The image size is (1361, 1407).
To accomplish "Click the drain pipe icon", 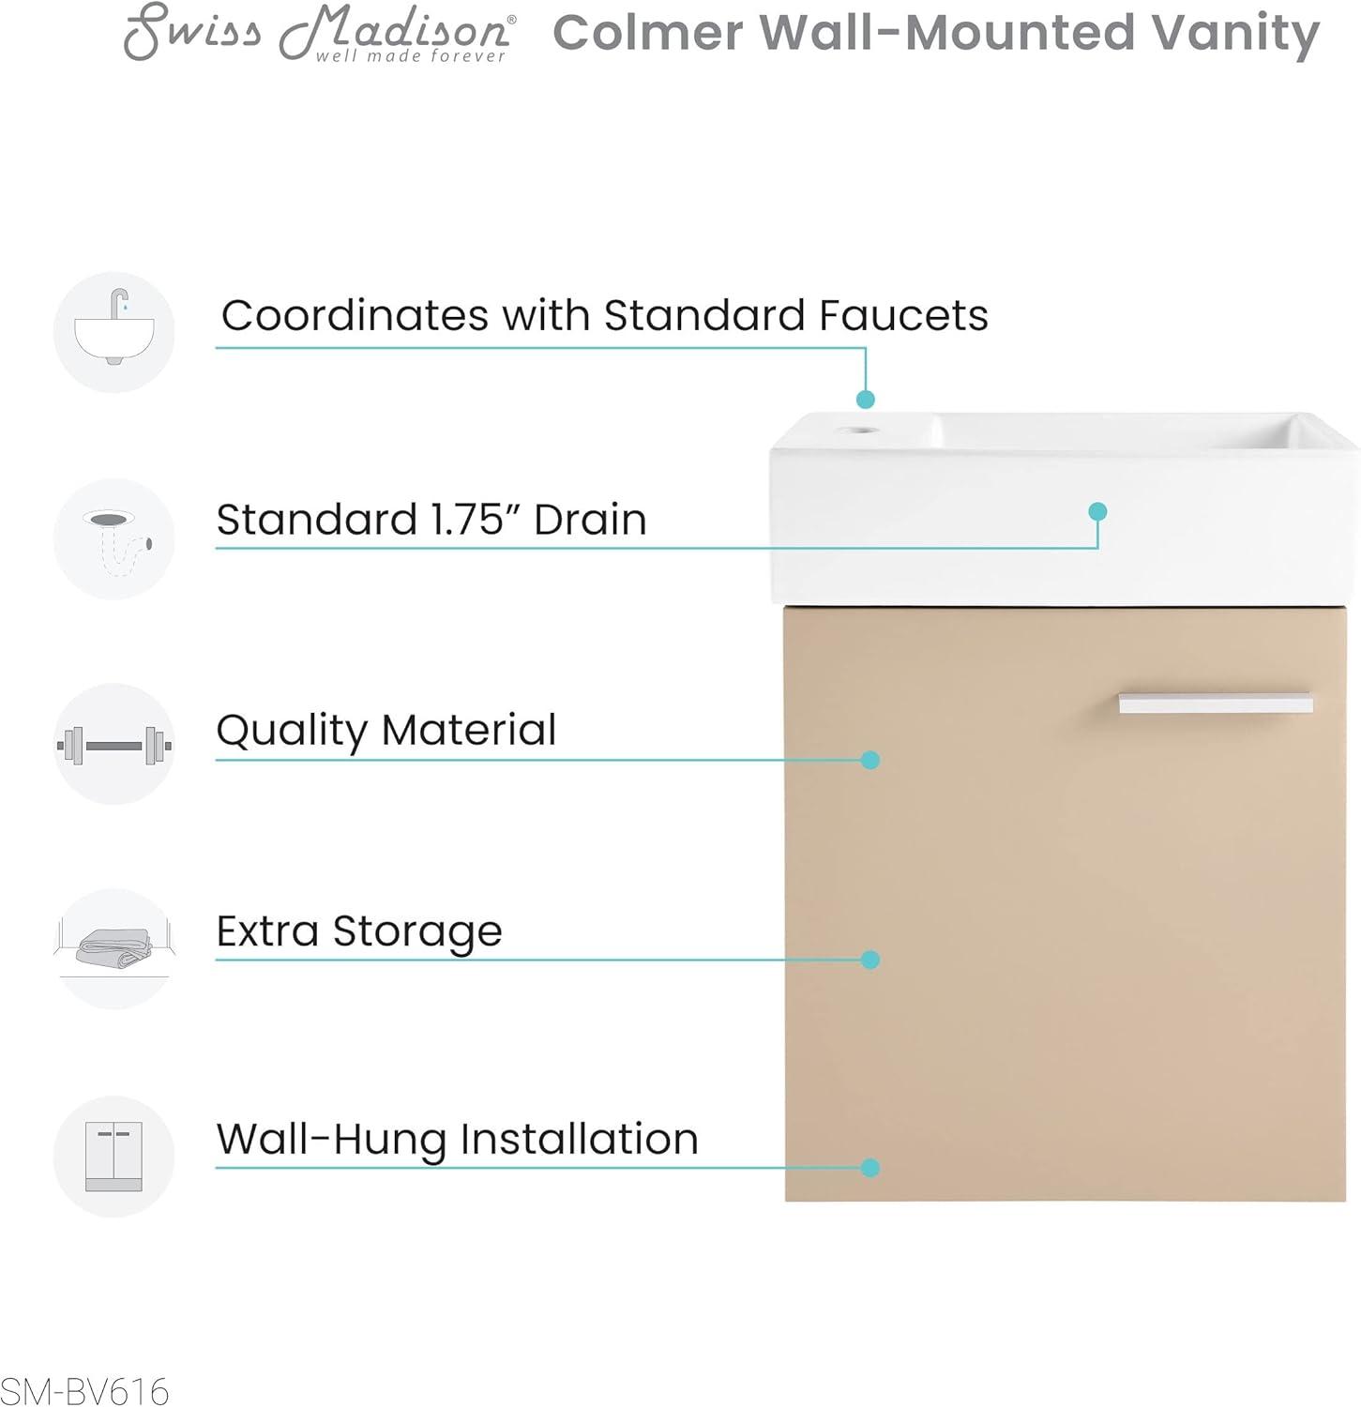I will pyautogui.click(x=114, y=539).
